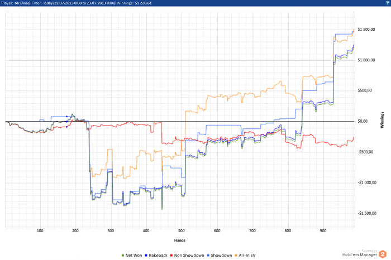Click the 900 hands x-axis label

323,231
